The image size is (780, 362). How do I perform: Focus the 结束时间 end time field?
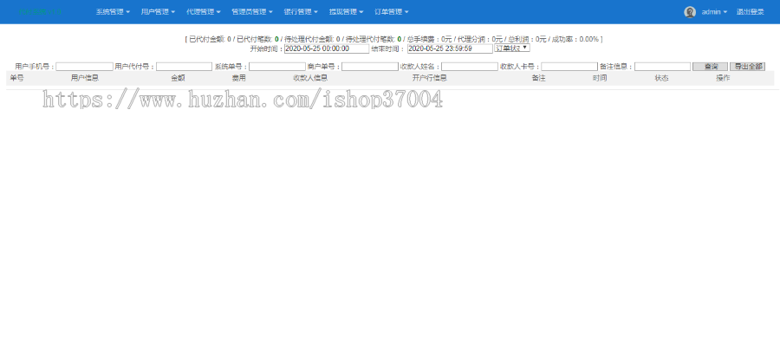(x=450, y=48)
